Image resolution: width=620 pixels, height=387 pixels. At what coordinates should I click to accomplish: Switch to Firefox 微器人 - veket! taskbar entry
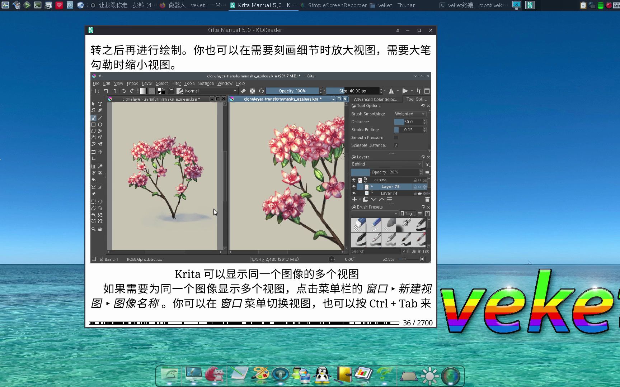click(x=193, y=5)
